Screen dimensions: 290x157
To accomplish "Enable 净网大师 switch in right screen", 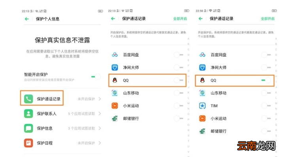I will tap(266, 67).
